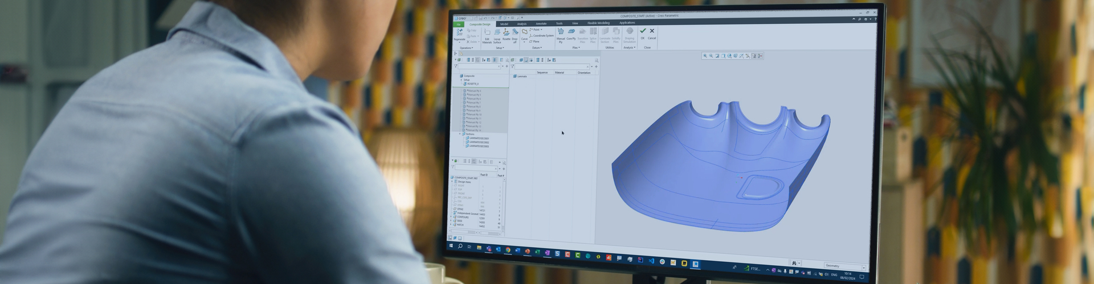
Task: Click the Core Ply icon
Action: click(571, 32)
